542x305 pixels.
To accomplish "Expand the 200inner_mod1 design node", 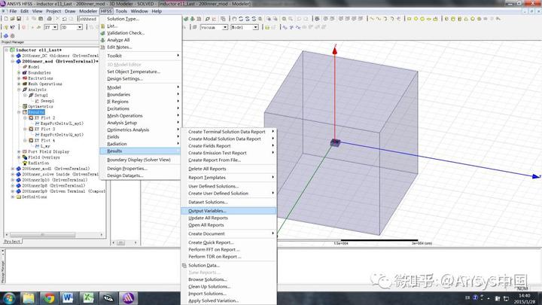I will point(13,169).
